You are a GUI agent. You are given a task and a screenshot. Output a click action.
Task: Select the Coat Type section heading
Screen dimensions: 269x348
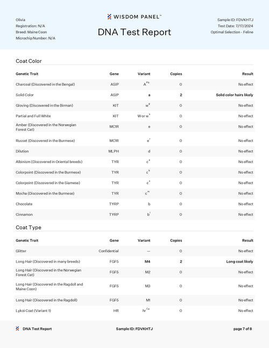tap(29, 228)
